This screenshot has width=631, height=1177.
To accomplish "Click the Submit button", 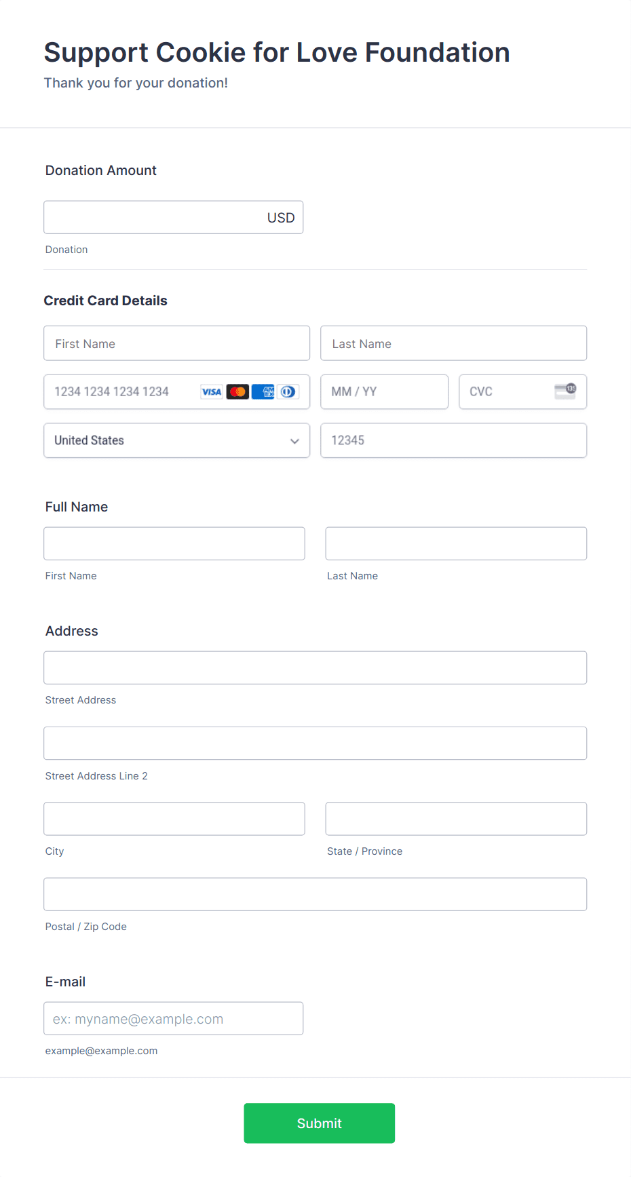I will [319, 1123].
